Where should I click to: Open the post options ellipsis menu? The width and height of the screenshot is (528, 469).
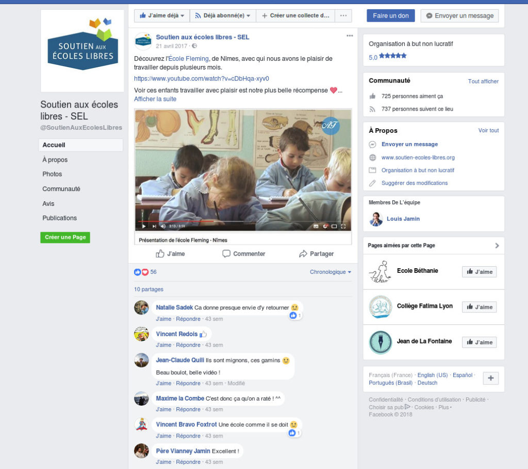[x=350, y=36]
